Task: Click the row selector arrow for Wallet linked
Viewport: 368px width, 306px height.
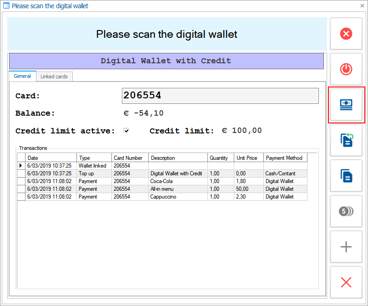Action: pos(21,166)
